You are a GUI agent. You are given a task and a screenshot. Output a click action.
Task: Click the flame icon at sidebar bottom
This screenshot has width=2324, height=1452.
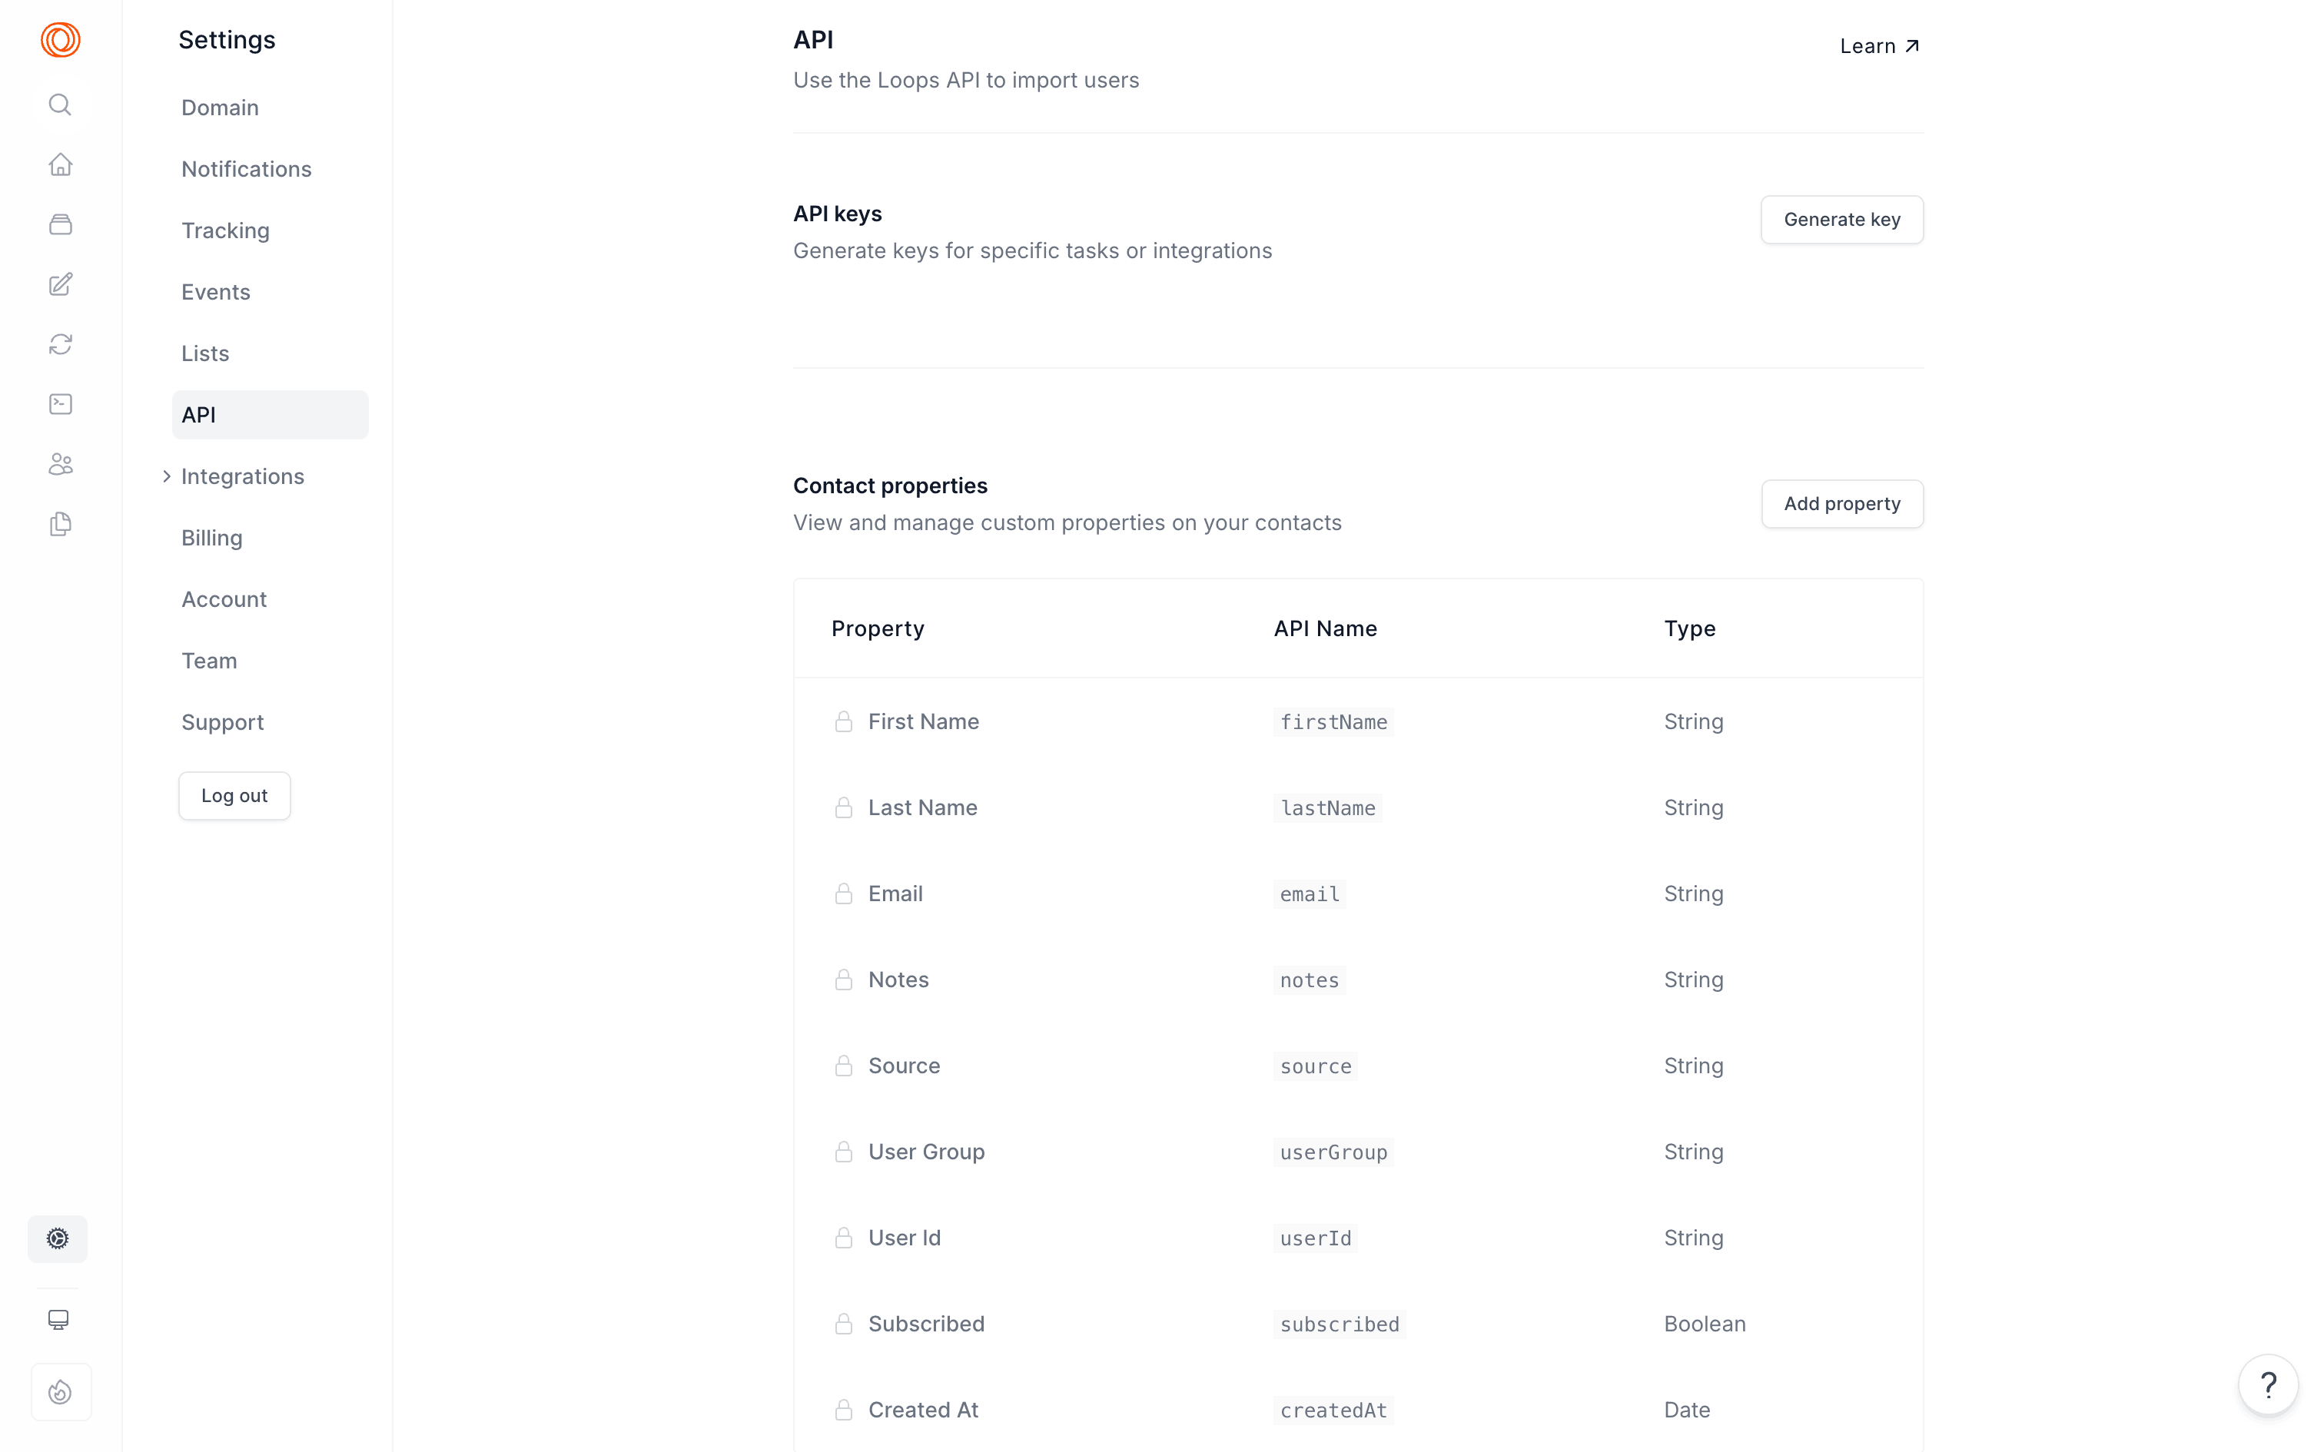59,1391
